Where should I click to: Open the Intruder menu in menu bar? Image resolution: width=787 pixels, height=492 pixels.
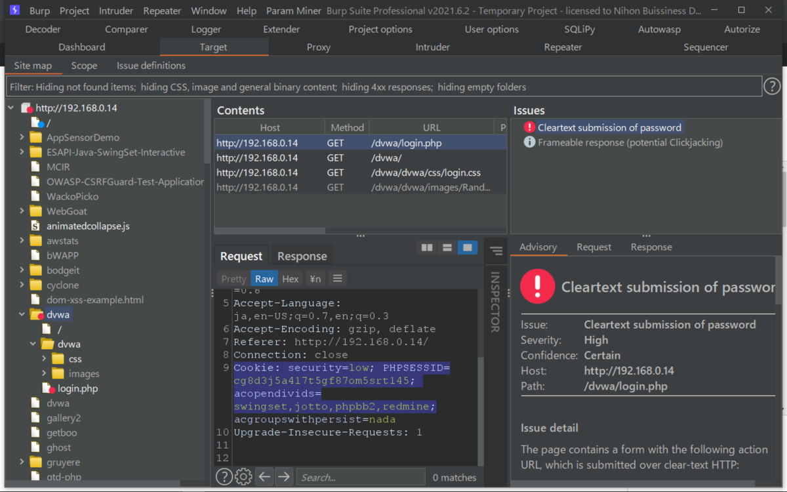(116, 10)
